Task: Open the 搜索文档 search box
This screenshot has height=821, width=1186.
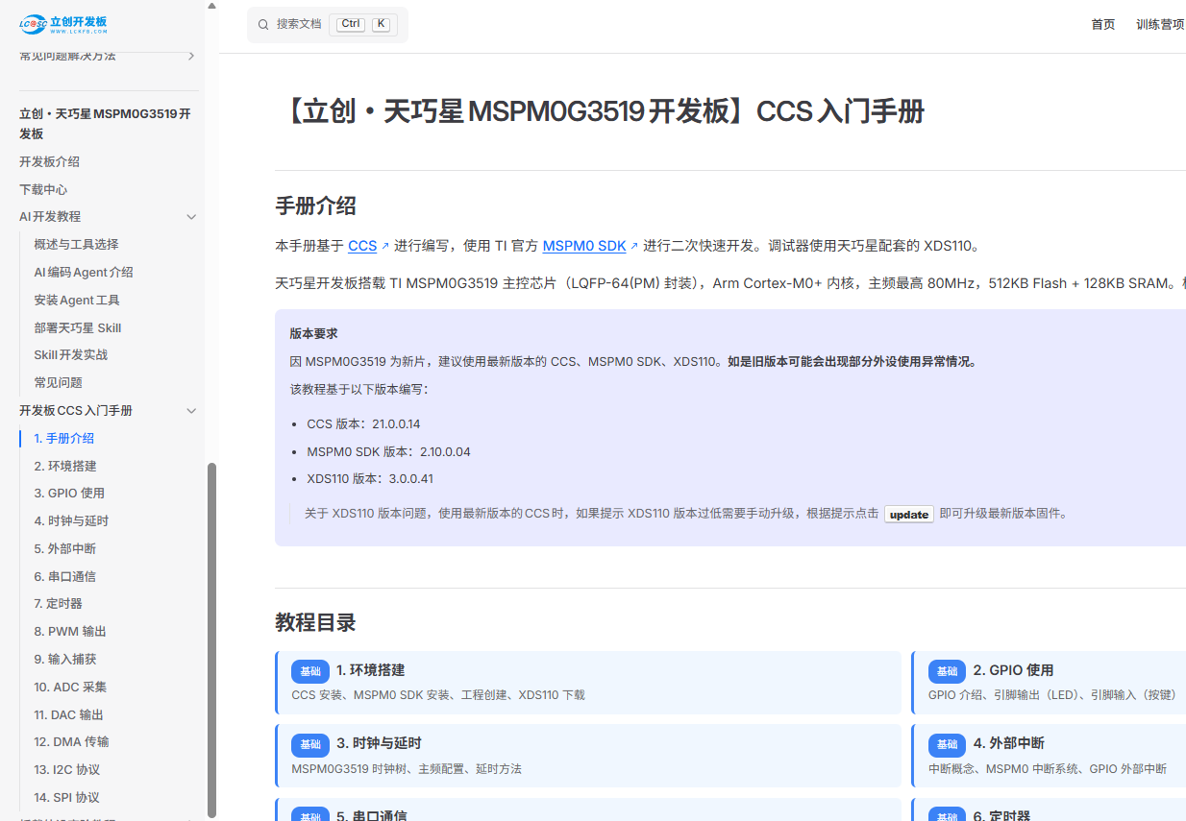Action: (328, 25)
